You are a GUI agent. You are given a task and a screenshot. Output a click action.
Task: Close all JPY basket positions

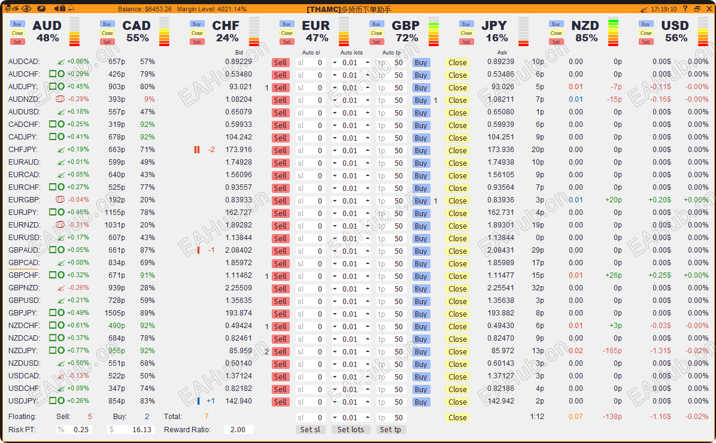[x=466, y=33]
